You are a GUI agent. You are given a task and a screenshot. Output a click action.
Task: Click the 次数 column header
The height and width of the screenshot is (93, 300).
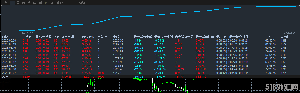coord(57,37)
